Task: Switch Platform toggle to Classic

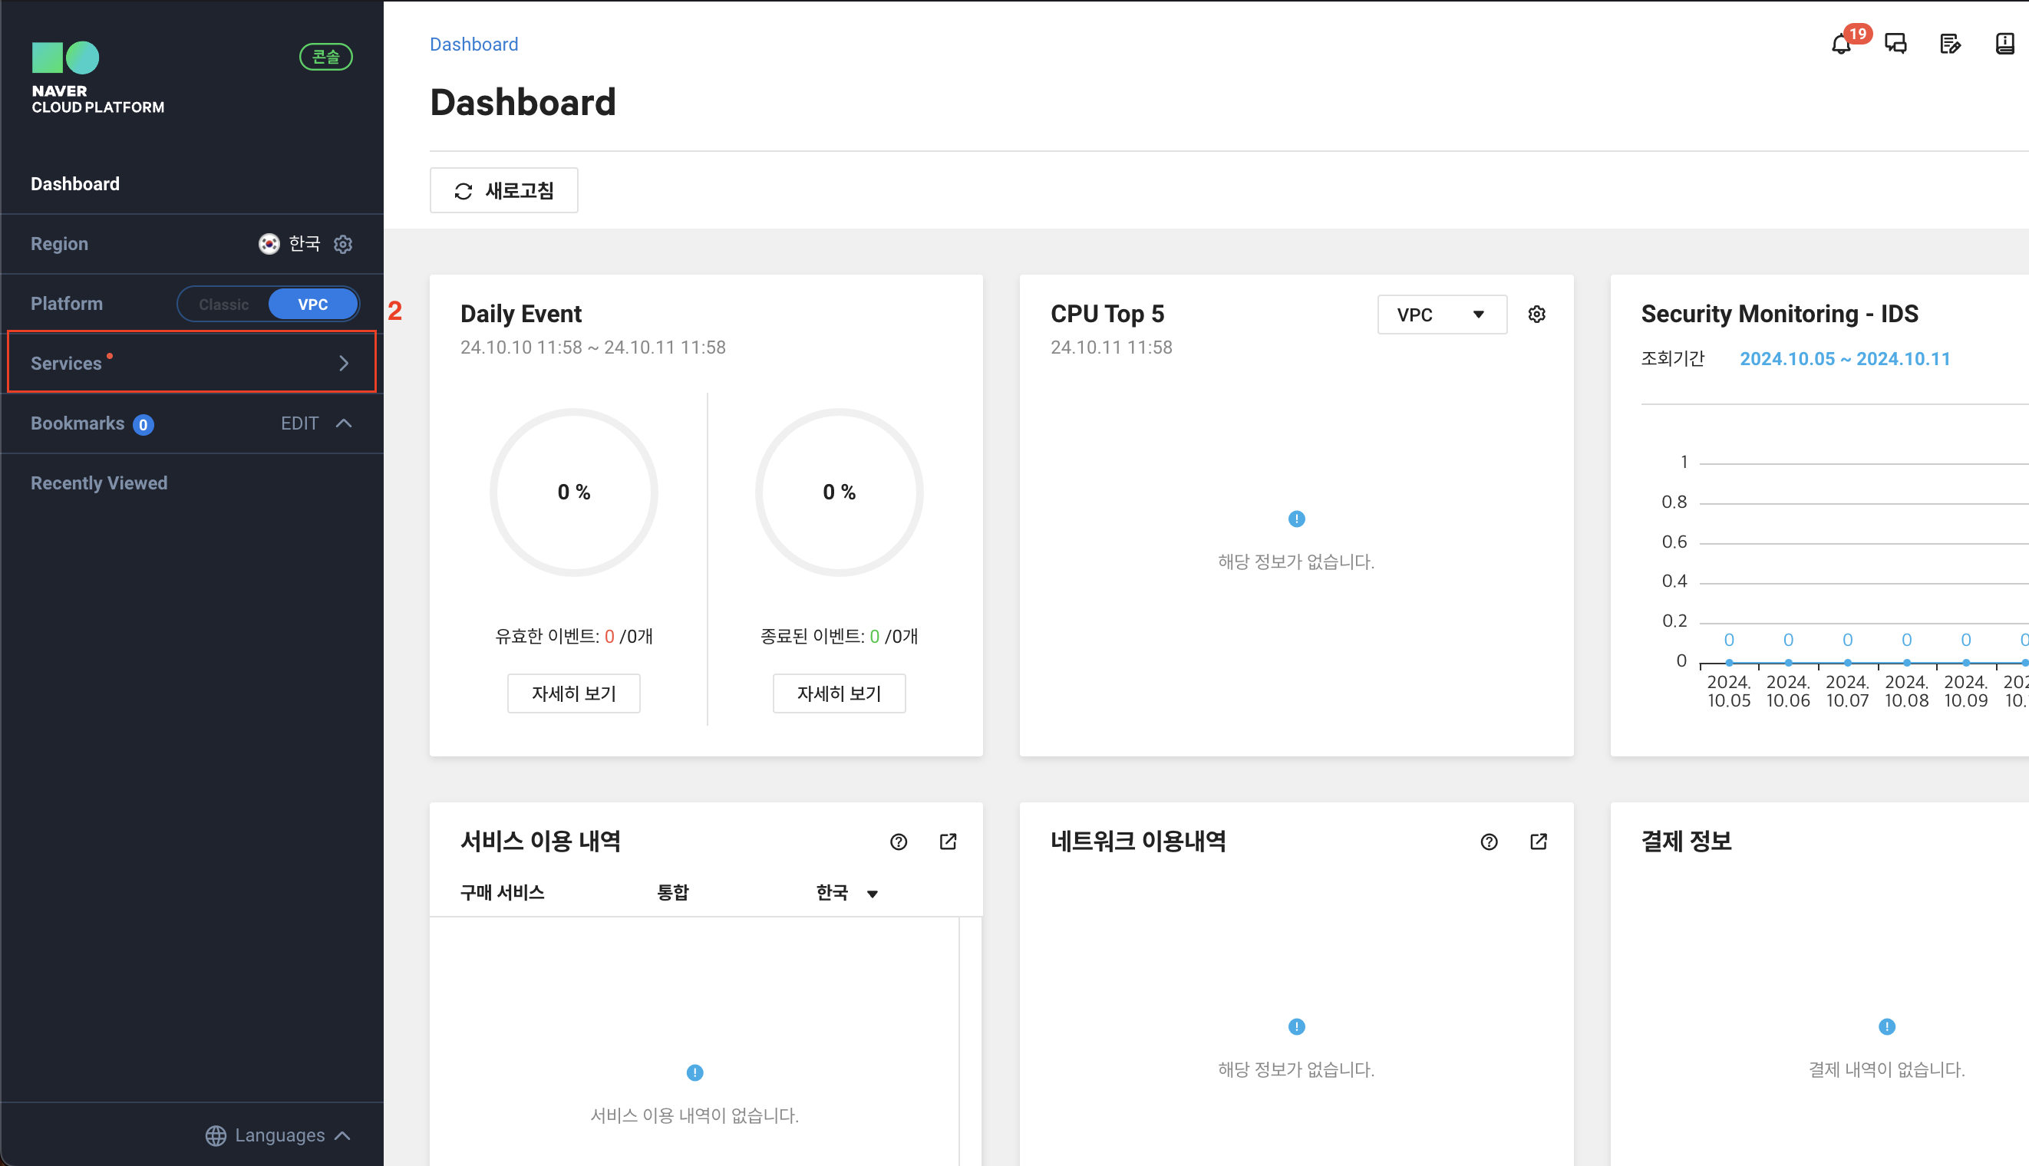Action: 223,305
